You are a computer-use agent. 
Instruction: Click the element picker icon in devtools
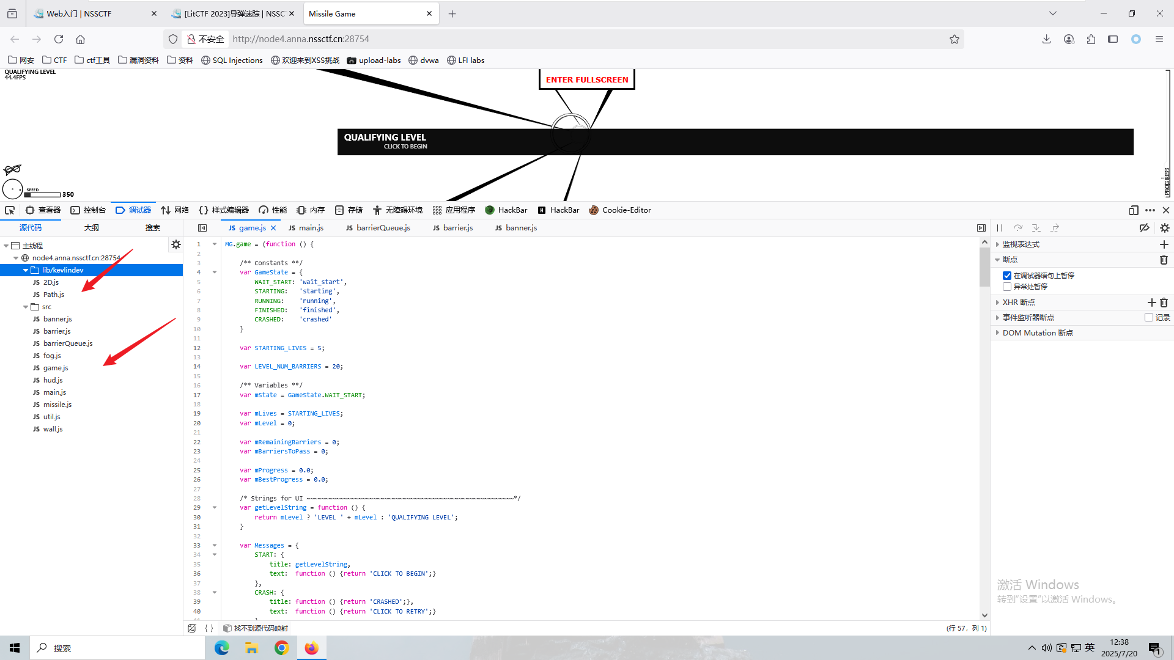(x=10, y=210)
